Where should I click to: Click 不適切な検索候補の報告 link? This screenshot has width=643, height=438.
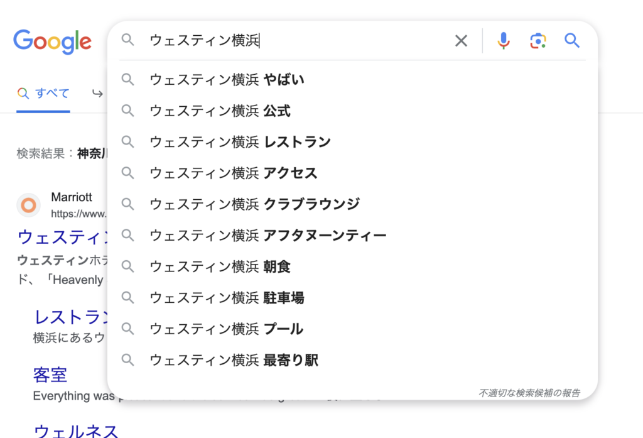click(529, 393)
